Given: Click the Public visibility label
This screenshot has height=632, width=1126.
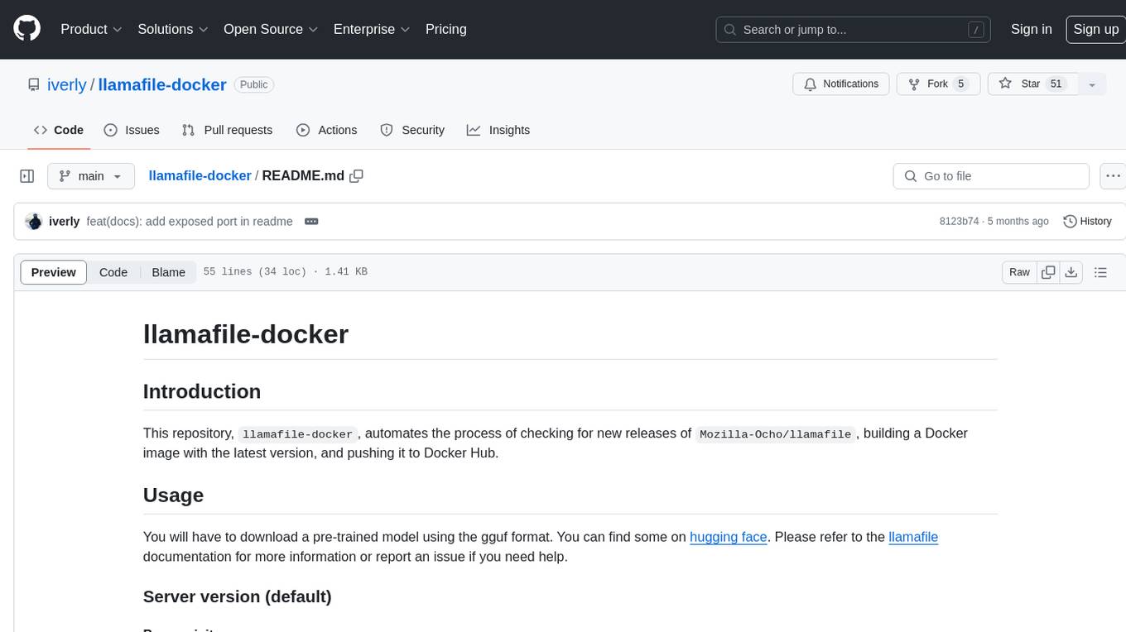Looking at the screenshot, I should (254, 84).
